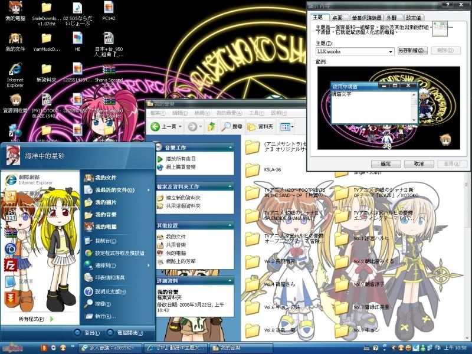Click the 另存新檔 button
Screen dimensions: 472x354
(x=412, y=50)
